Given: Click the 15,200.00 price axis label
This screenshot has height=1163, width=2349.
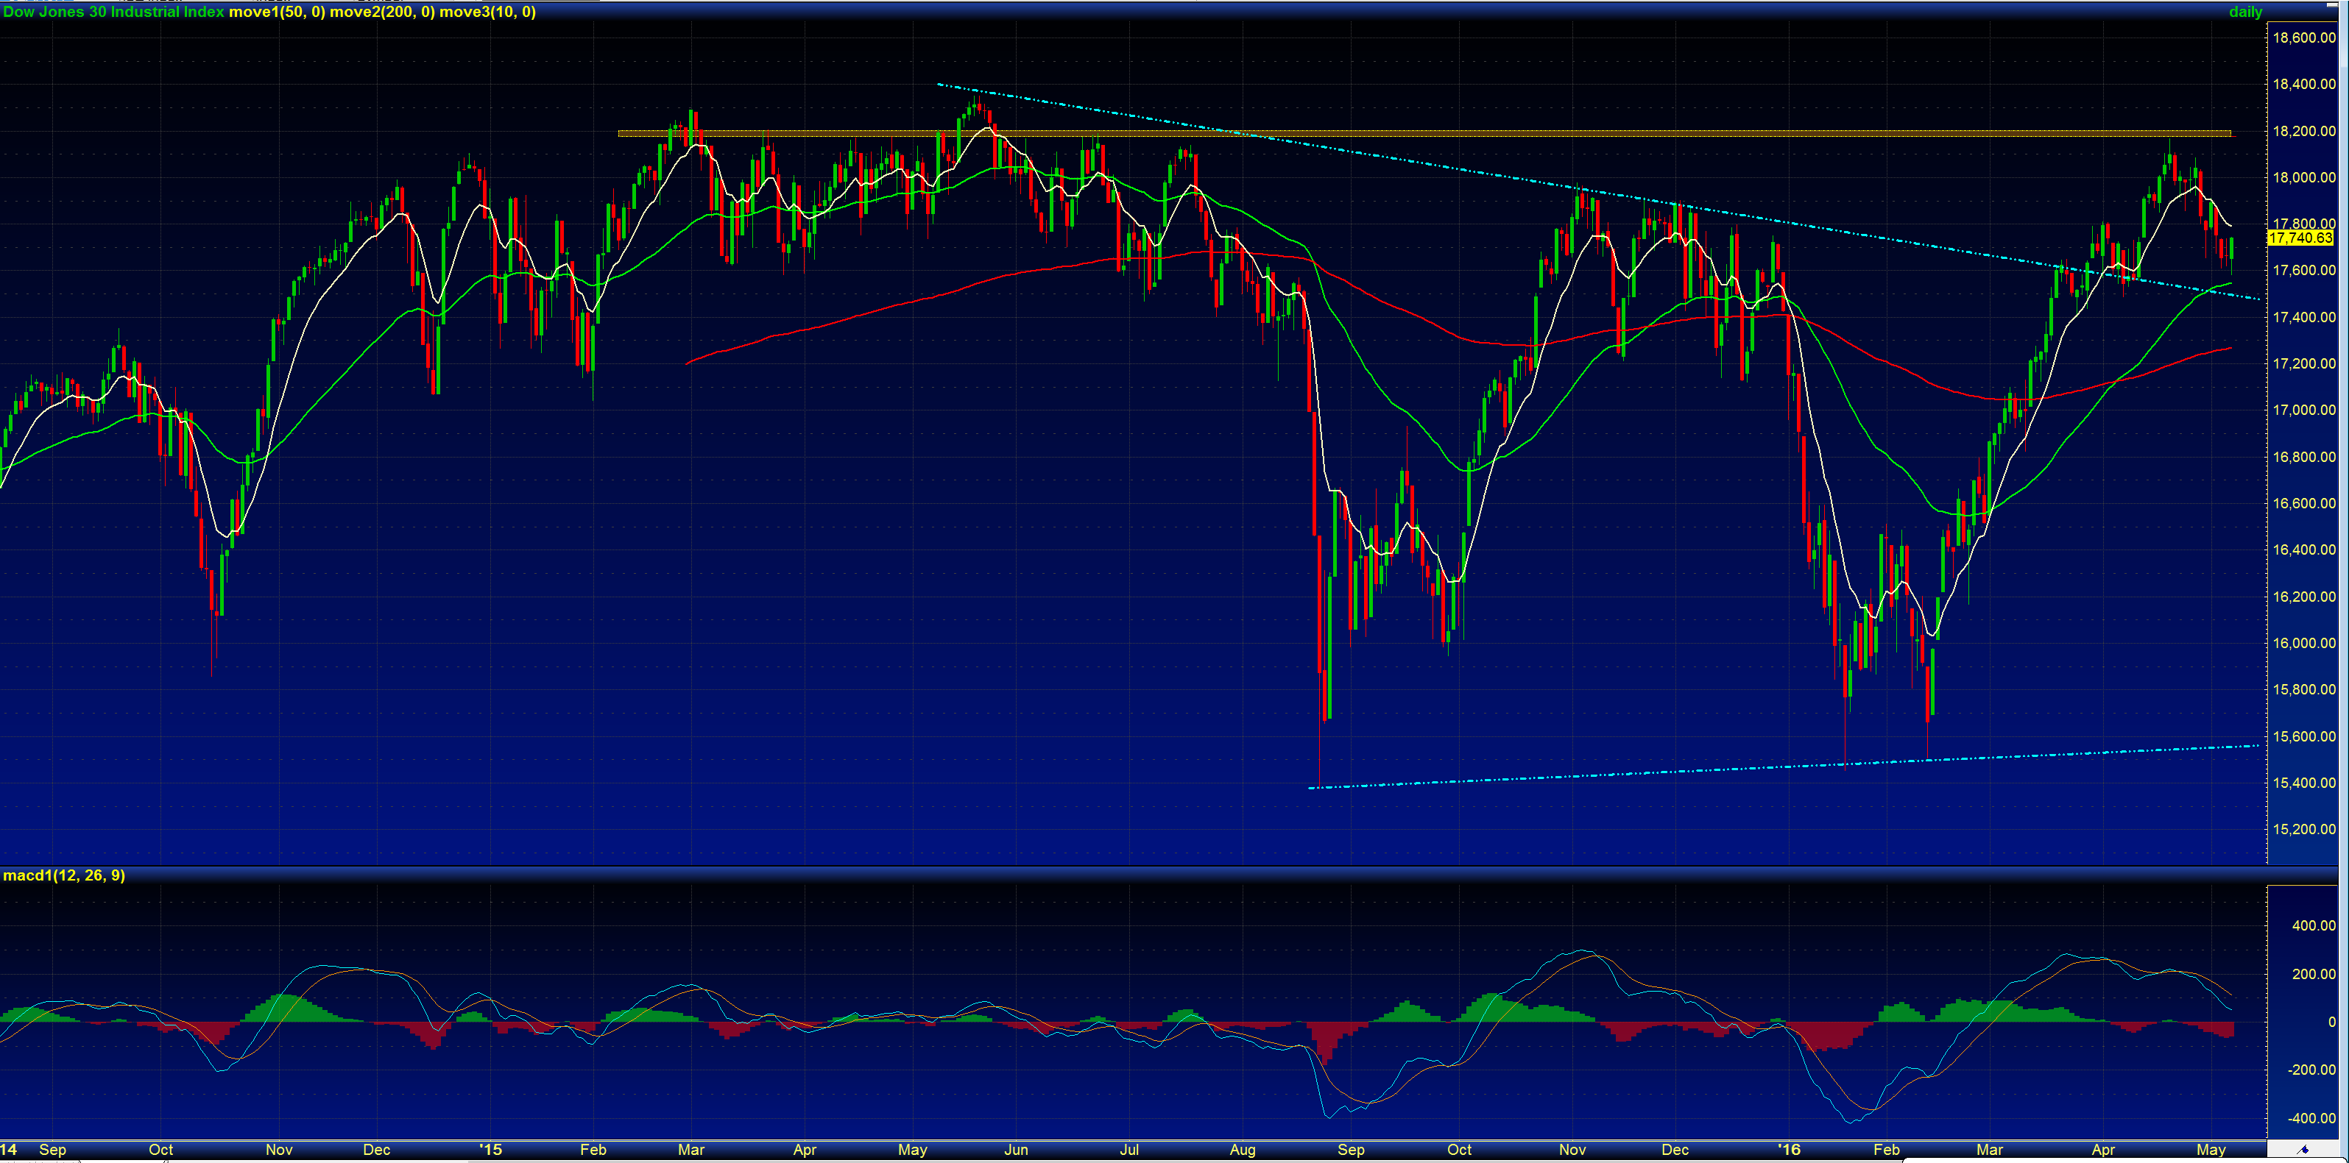Looking at the screenshot, I should [x=2303, y=830].
